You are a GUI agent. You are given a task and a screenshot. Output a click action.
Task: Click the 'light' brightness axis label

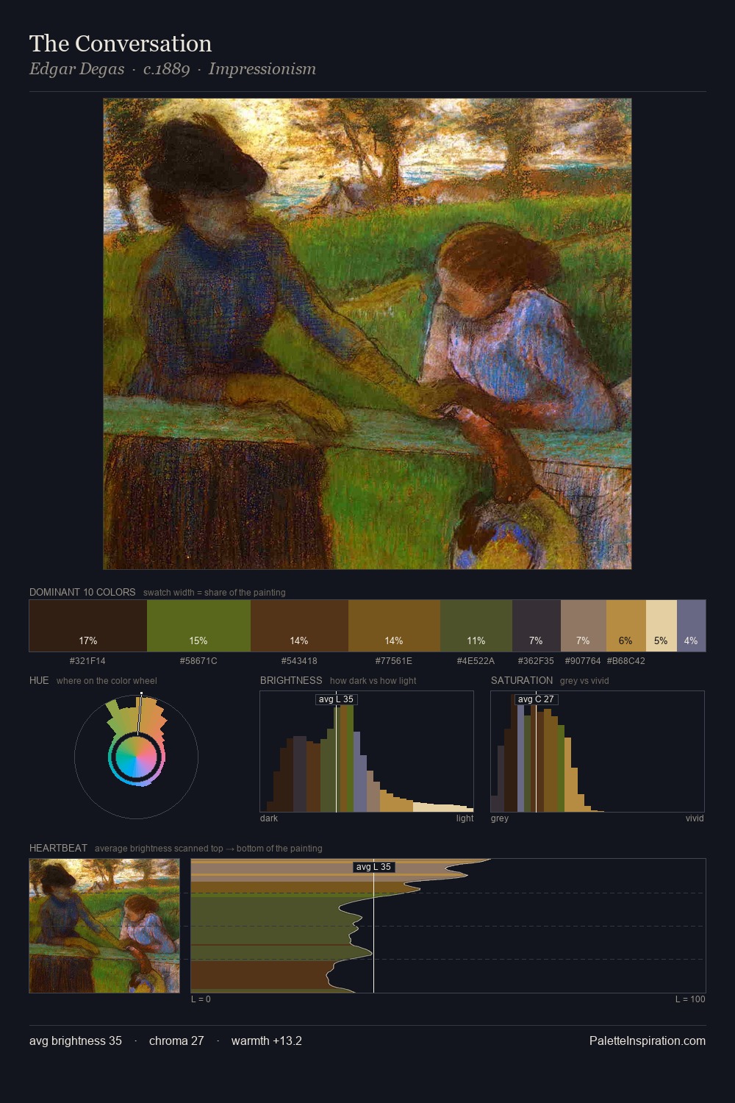465,818
